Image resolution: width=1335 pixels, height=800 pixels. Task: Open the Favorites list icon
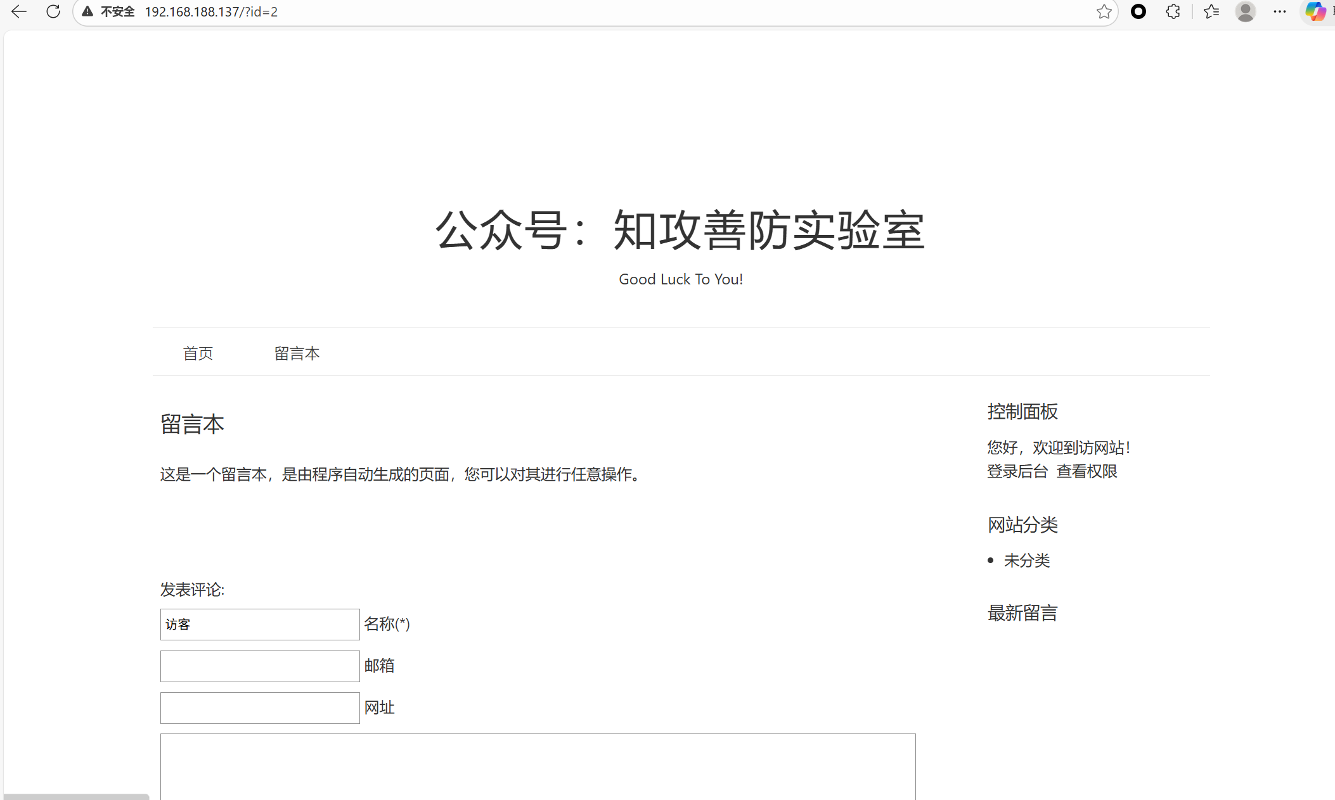pyautogui.click(x=1211, y=11)
